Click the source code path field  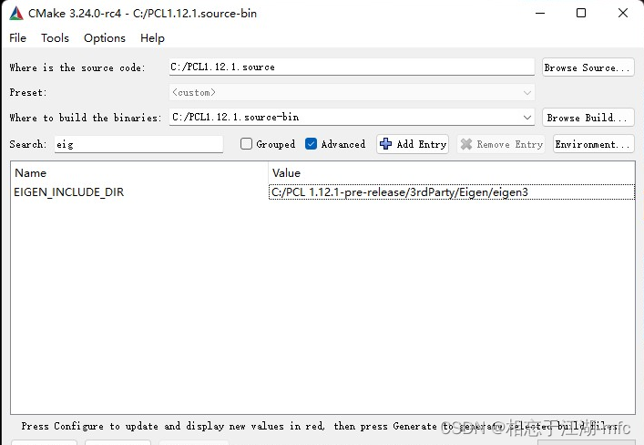(352, 67)
